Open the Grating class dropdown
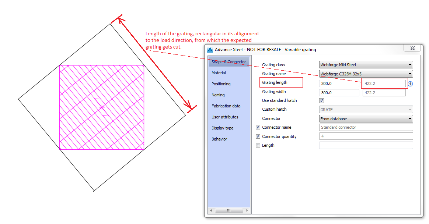This screenshot has width=429, height=224. pyautogui.click(x=366, y=65)
